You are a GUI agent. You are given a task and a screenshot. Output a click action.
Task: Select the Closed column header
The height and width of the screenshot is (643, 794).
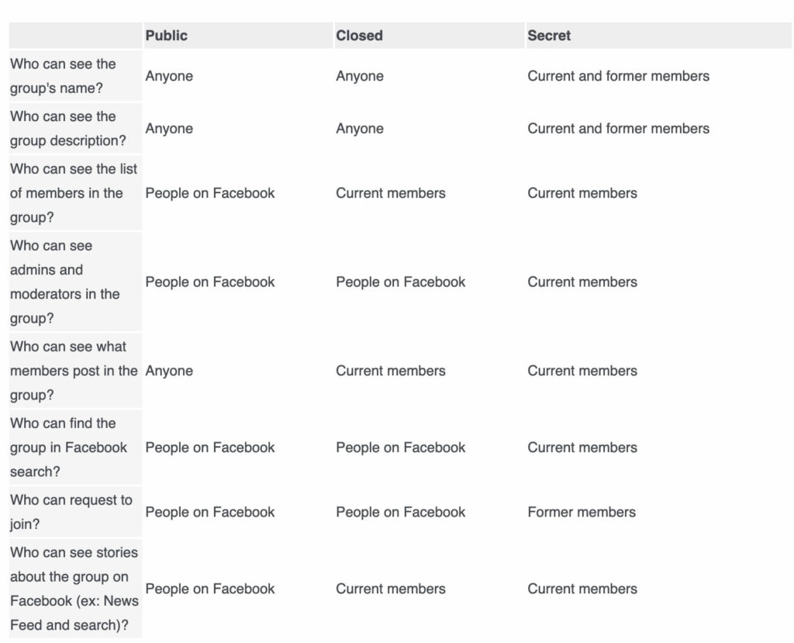359,36
